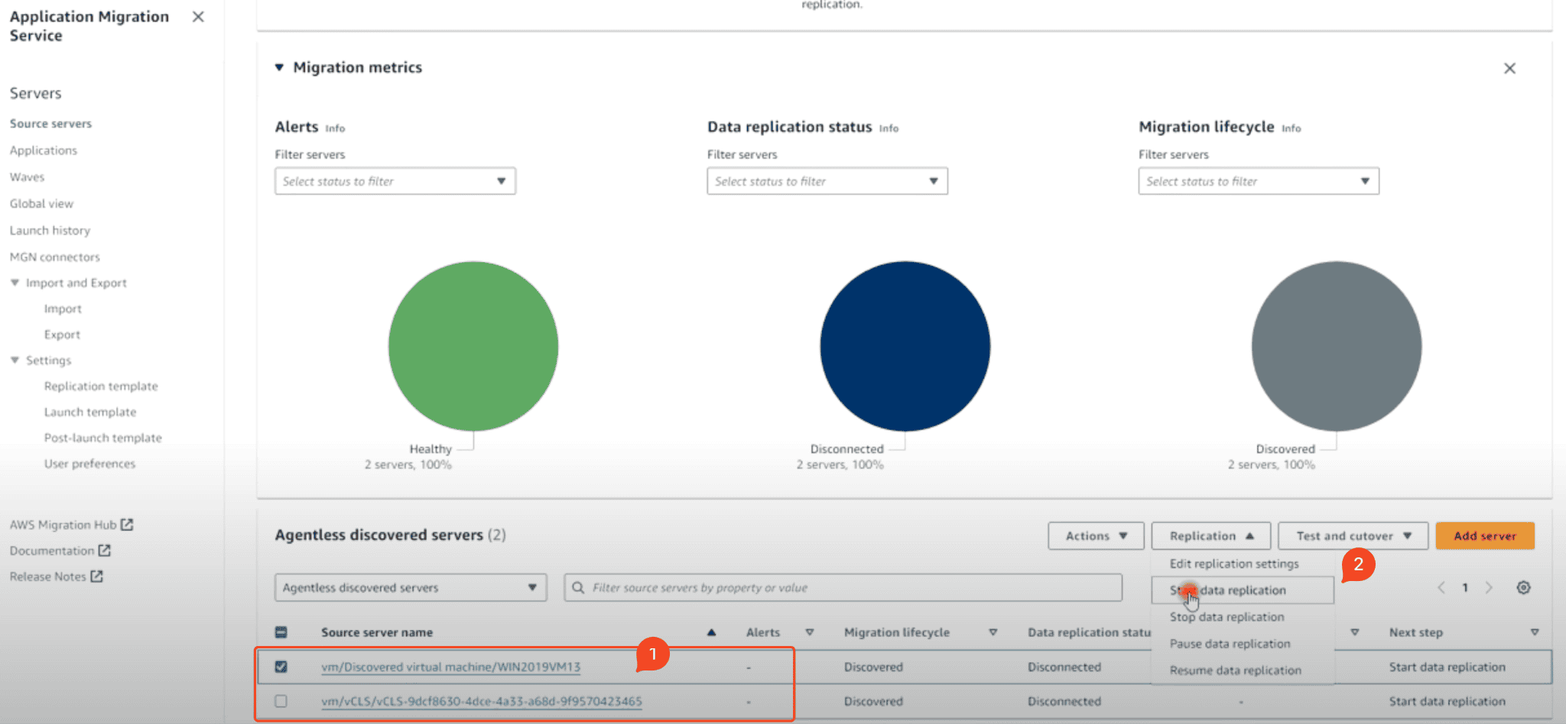The width and height of the screenshot is (1566, 724).
Task: Open Import under Import and Export
Action: pos(63,309)
